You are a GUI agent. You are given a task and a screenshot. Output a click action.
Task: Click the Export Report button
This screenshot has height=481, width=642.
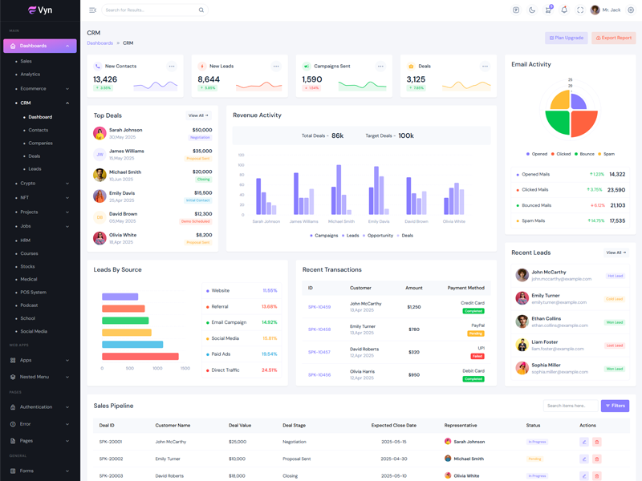point(614,38)
